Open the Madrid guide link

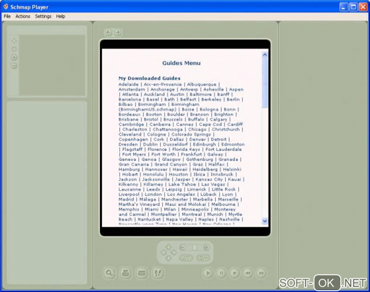tap(126, 199)
